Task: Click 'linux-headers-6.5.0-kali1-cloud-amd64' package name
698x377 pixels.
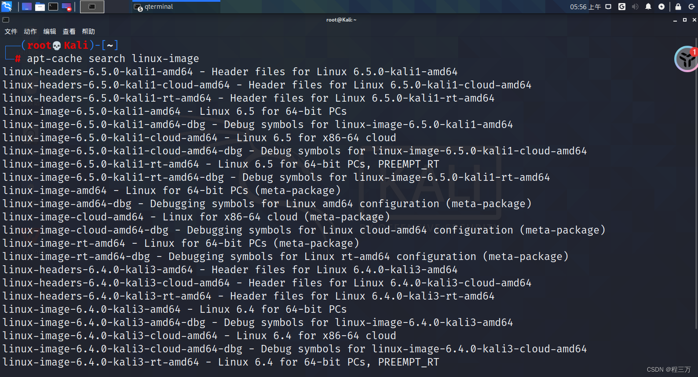Action: pyautogui.click(x=116, y=85)
